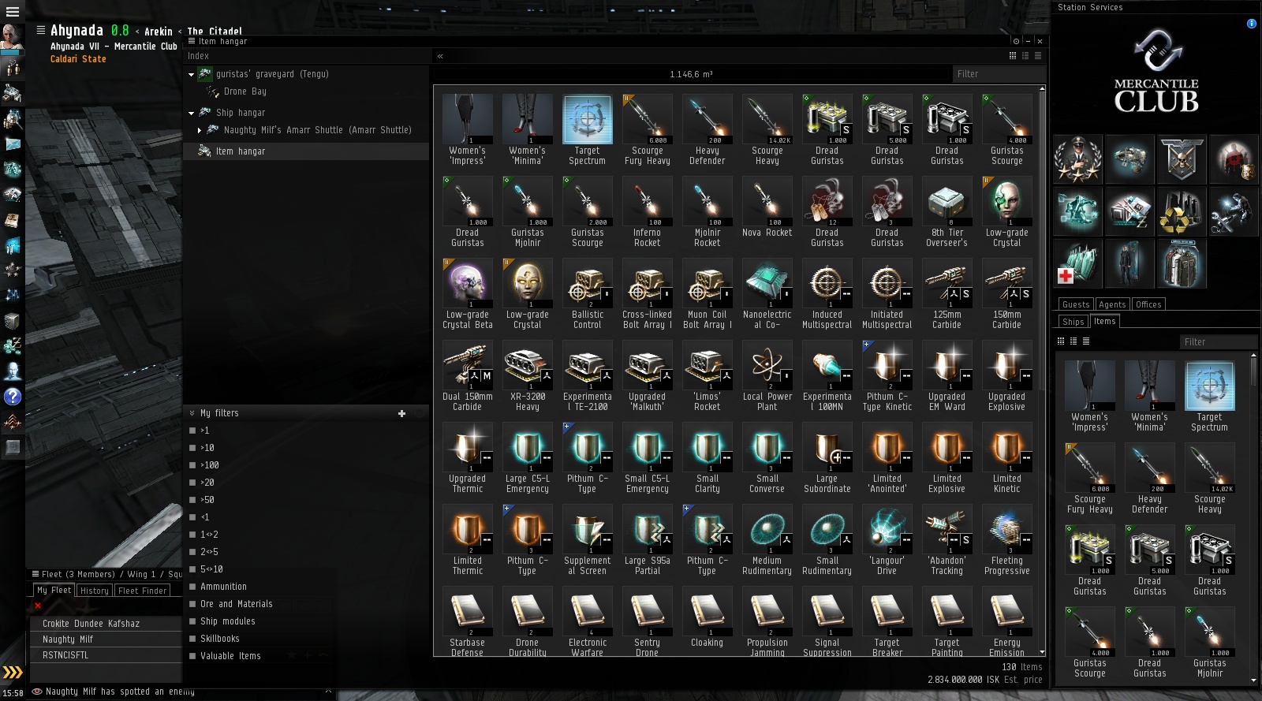Leave fleet using the red X icon

[x=37, y=606]
